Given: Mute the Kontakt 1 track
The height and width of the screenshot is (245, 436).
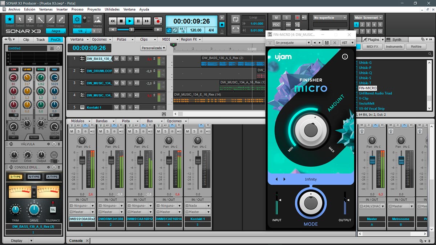Looking at the screenshot, I should (x=117, y=107).
